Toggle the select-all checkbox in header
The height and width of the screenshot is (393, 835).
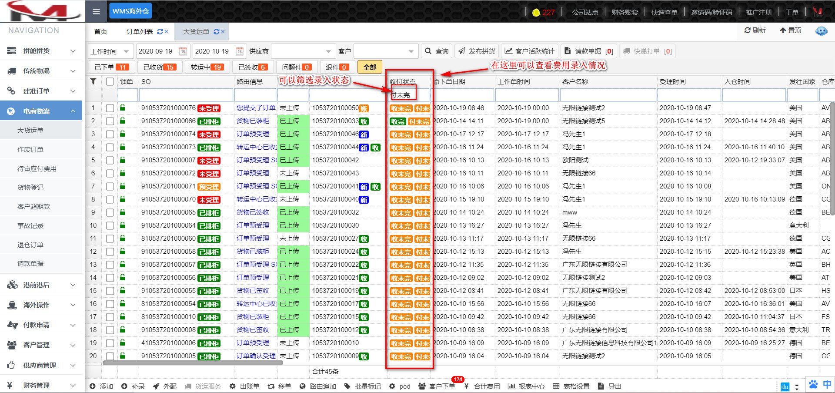(110, 81)
